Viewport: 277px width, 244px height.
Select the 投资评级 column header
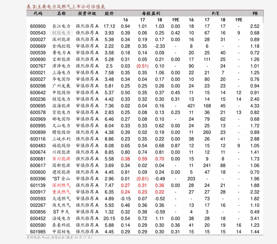coord(87,14)
